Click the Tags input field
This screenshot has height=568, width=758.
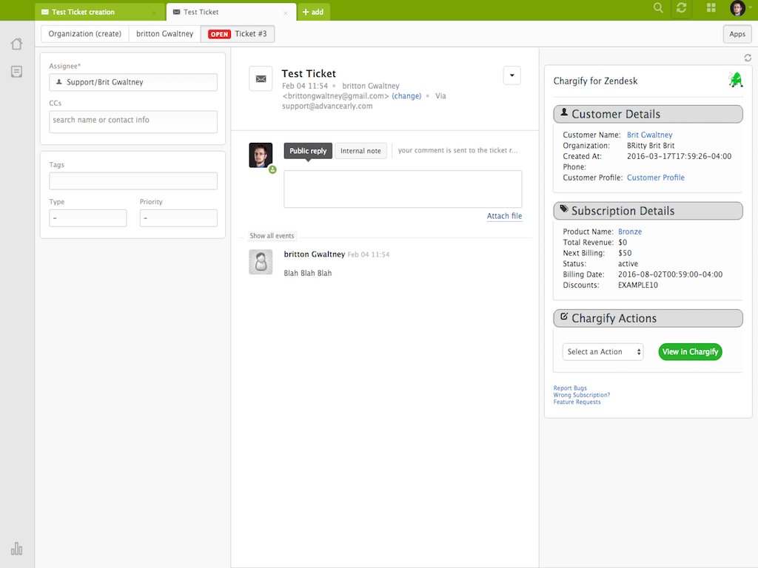pyautogui.click(x=133, y=181)
